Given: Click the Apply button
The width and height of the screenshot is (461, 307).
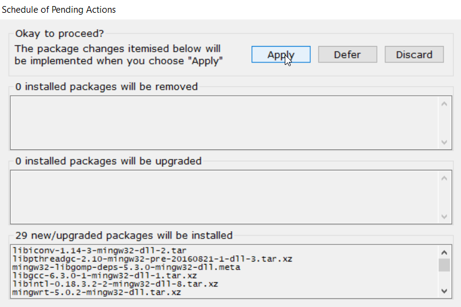Looking at the screenshot, I should click(281, 55).
